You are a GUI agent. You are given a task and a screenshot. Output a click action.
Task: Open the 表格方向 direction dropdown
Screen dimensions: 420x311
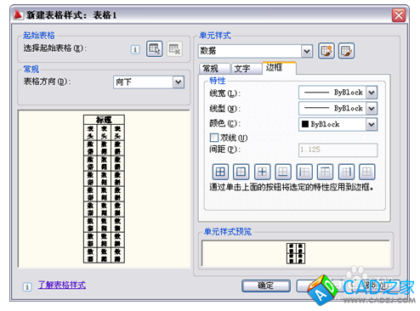[149, 82]
